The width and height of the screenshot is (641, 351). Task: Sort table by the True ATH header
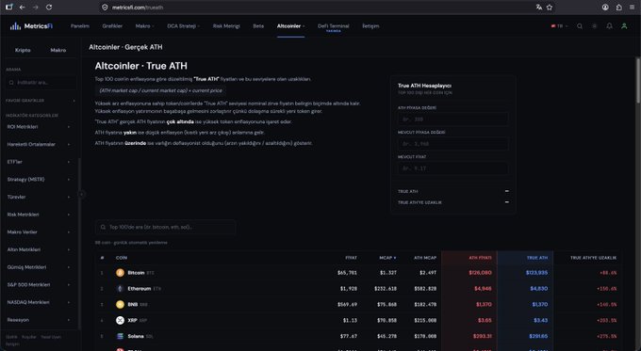537,258
